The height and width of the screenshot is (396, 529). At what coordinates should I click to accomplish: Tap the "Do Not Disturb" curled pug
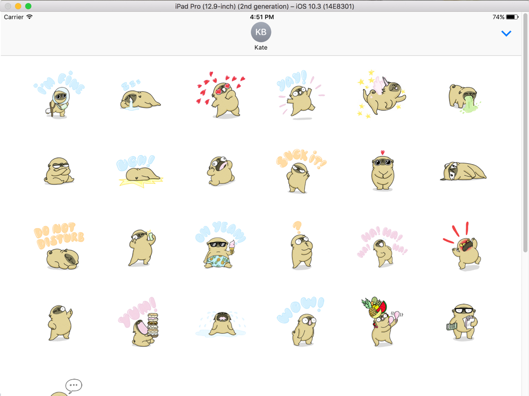(x=59, y=246)
